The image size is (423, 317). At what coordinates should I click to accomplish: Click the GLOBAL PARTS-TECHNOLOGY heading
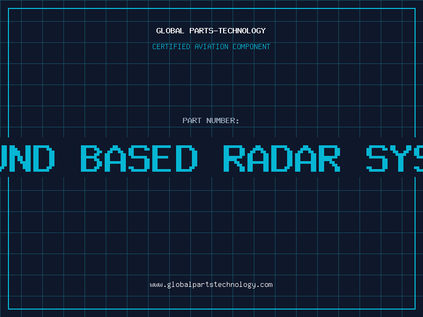tap(211, 31)
